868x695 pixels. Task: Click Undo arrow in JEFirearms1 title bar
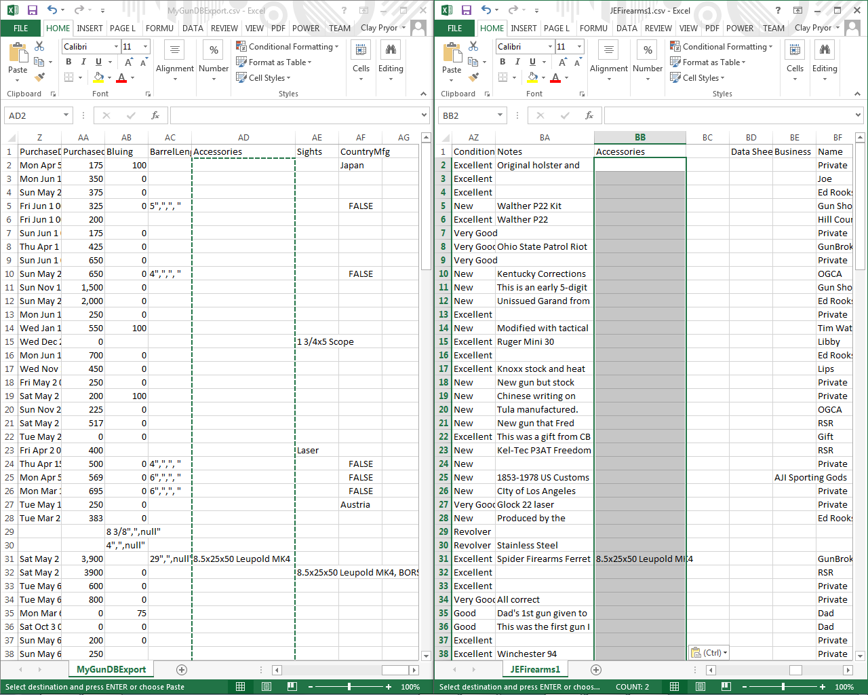[486, 10]
